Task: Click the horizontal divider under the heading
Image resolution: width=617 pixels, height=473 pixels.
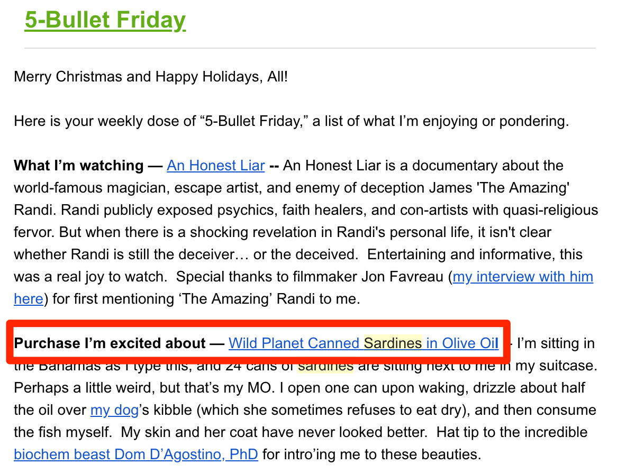Action: tap(310, 48)
